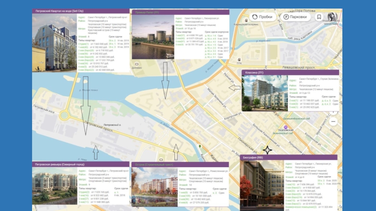
Task: Click the Динамо stadium marker icon
Action: point(137,64)
